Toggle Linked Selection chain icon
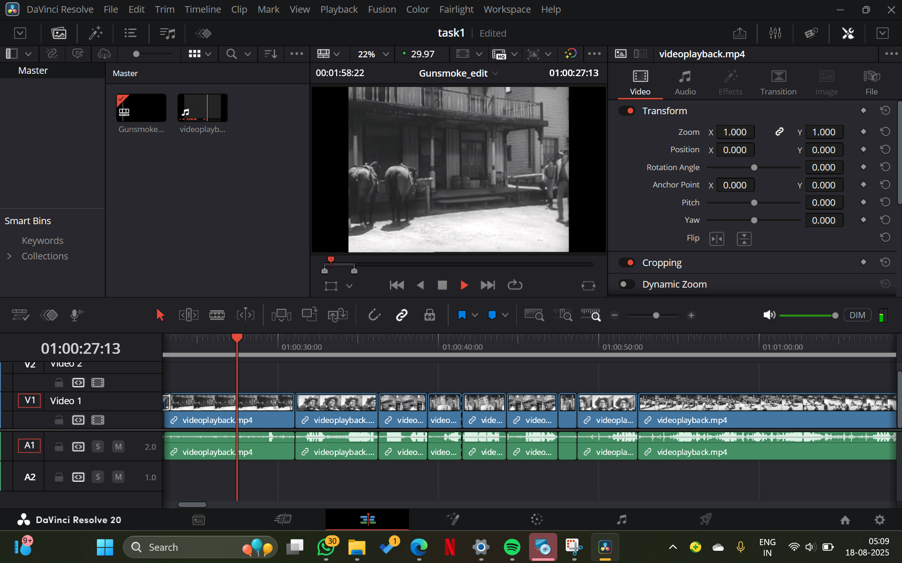The width and height of the screenshot is (902, 563). [402, 315]
